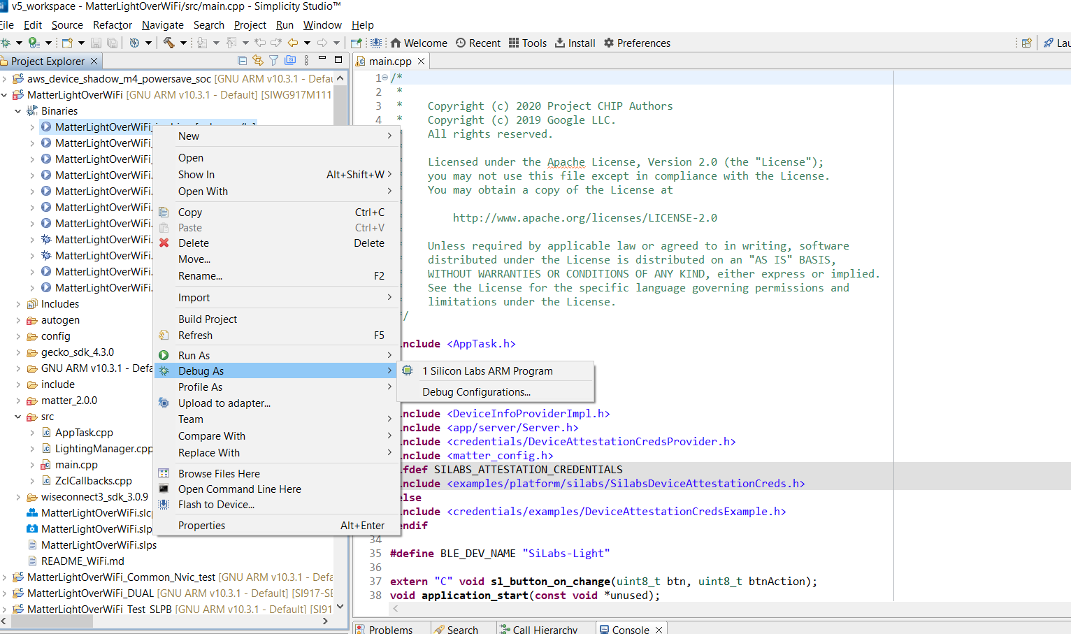
Task: Select Flash to Device in context menu
Action: (216, 505)
